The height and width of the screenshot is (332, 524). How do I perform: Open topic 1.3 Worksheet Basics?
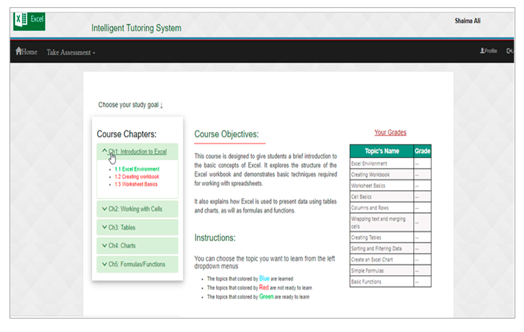coord(136,184)
